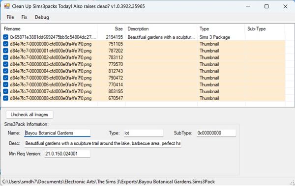Click the Type field containing lot
295x186 pixels.
144,133
